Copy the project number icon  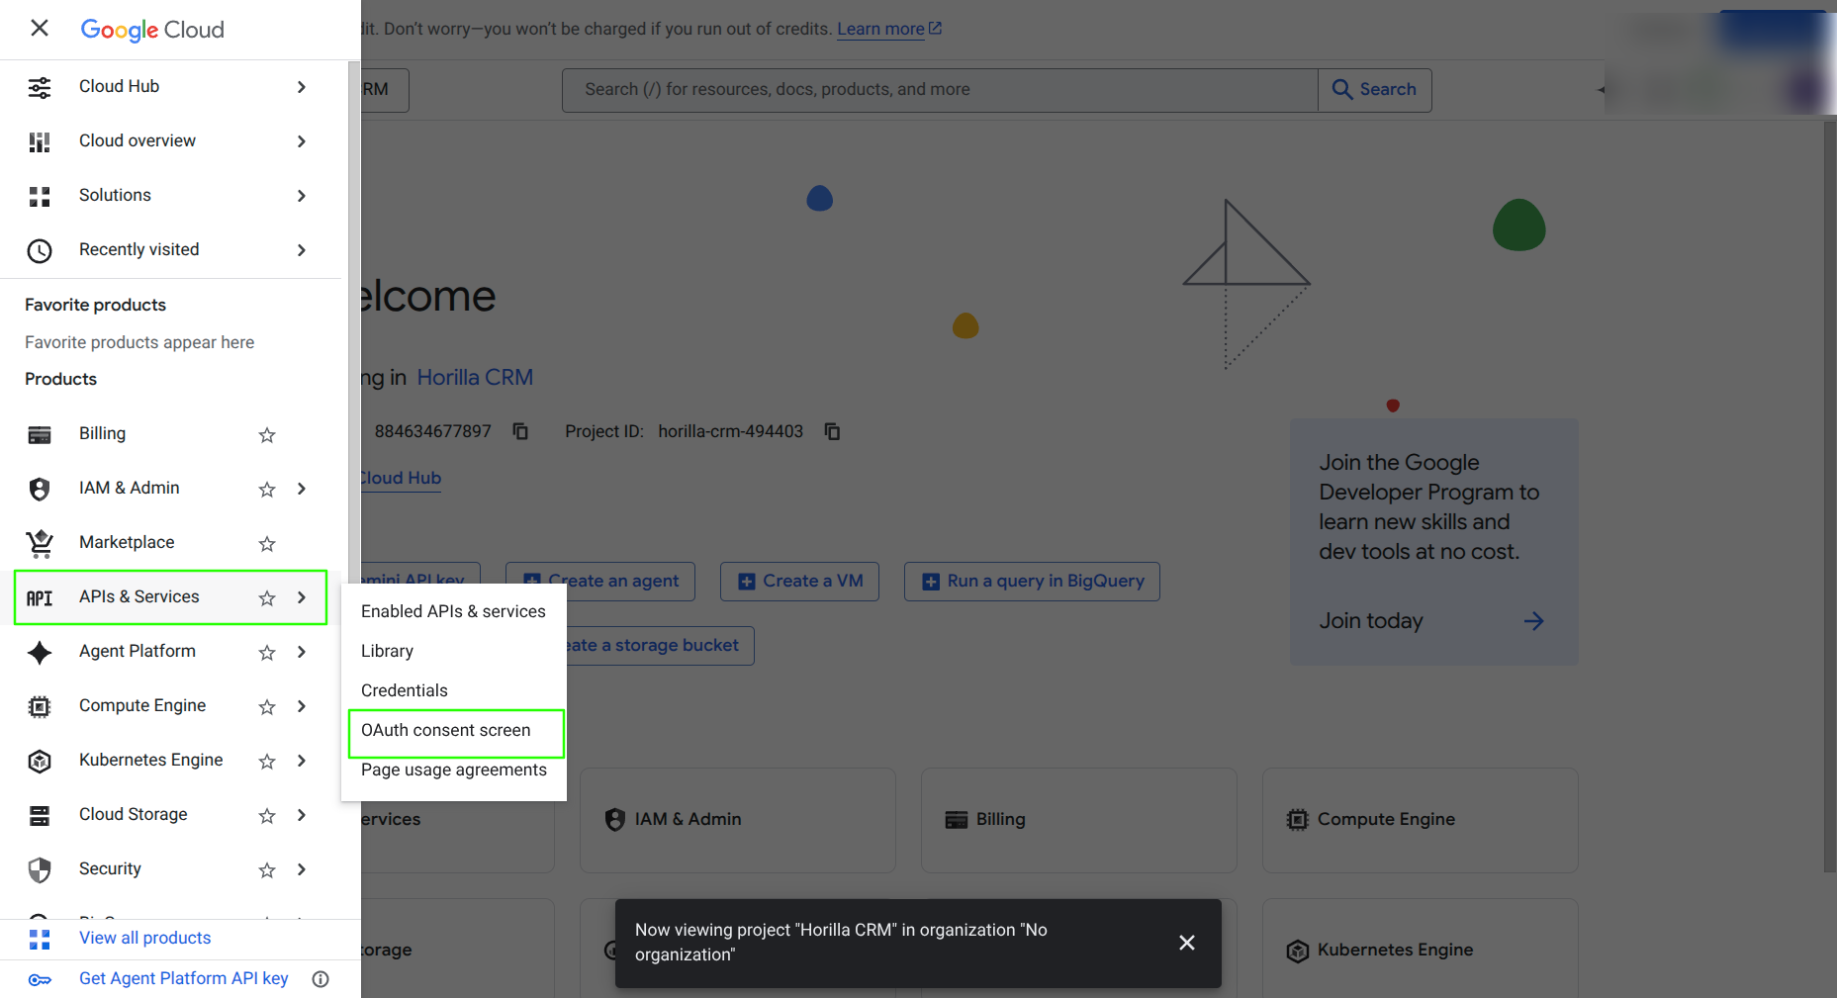pos(520,431)
